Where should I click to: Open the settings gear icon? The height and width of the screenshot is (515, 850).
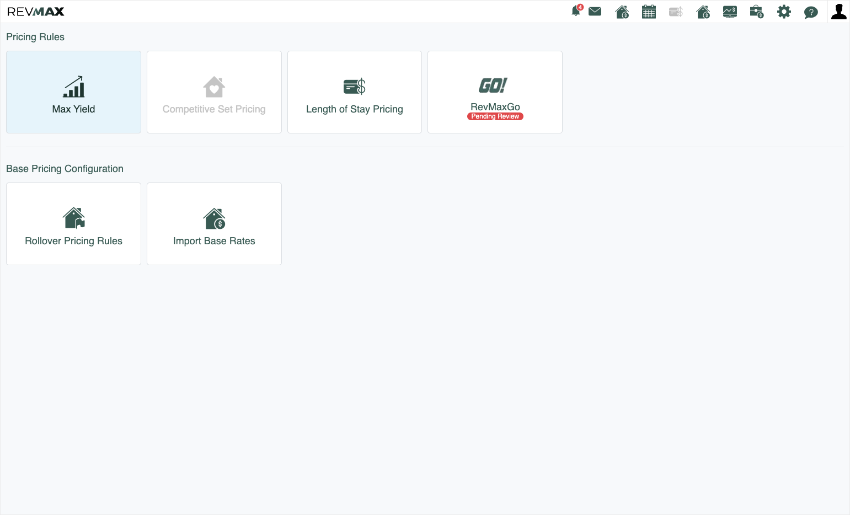(x=784, y=12)
